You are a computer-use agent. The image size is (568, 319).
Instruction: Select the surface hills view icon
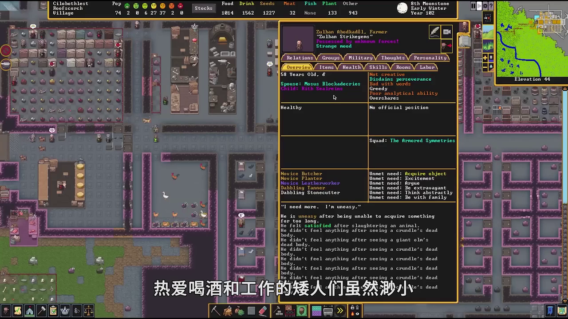coord(488,32)
